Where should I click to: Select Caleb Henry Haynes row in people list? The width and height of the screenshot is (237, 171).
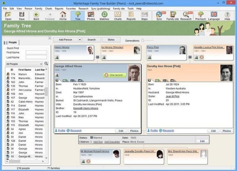point(25,102)
